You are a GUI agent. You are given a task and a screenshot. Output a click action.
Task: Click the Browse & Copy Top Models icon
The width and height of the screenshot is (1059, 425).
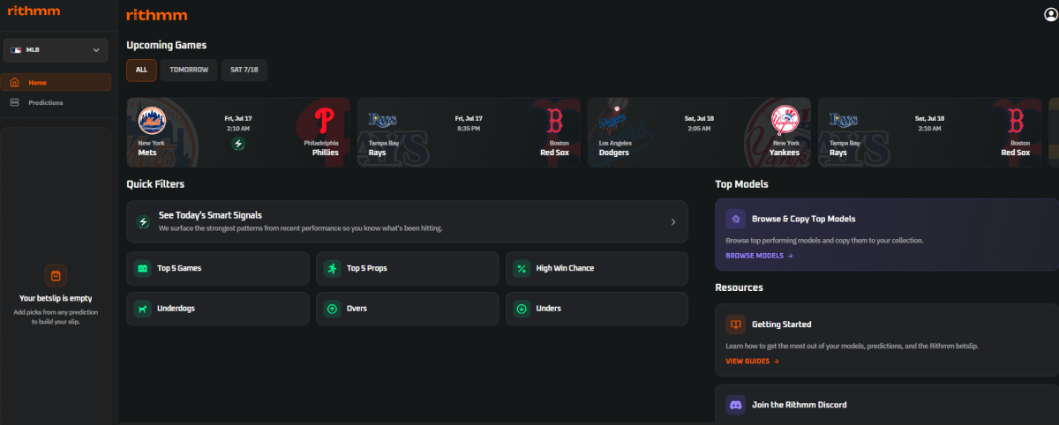735,219
